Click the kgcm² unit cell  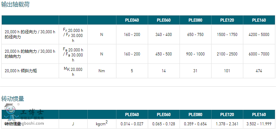click(x=102, y=124)
